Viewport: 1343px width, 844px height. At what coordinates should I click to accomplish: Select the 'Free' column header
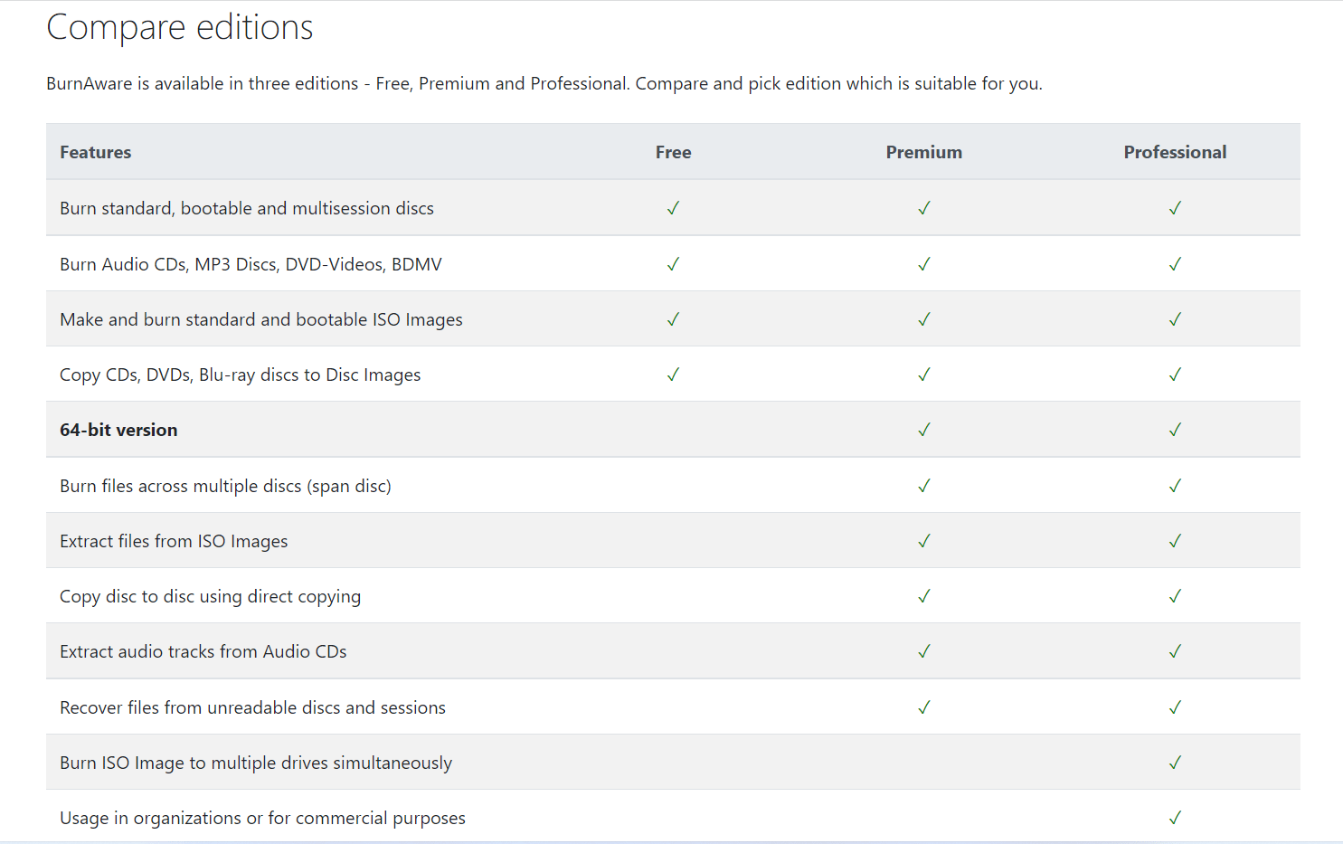coord(674,152)
